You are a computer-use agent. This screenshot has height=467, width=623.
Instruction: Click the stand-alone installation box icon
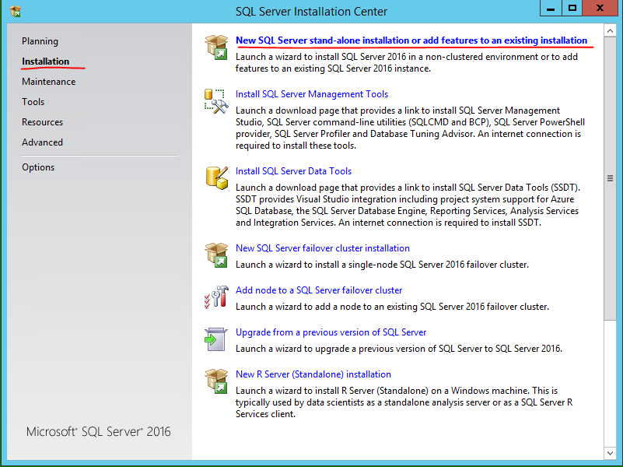[x=216, y=47]
